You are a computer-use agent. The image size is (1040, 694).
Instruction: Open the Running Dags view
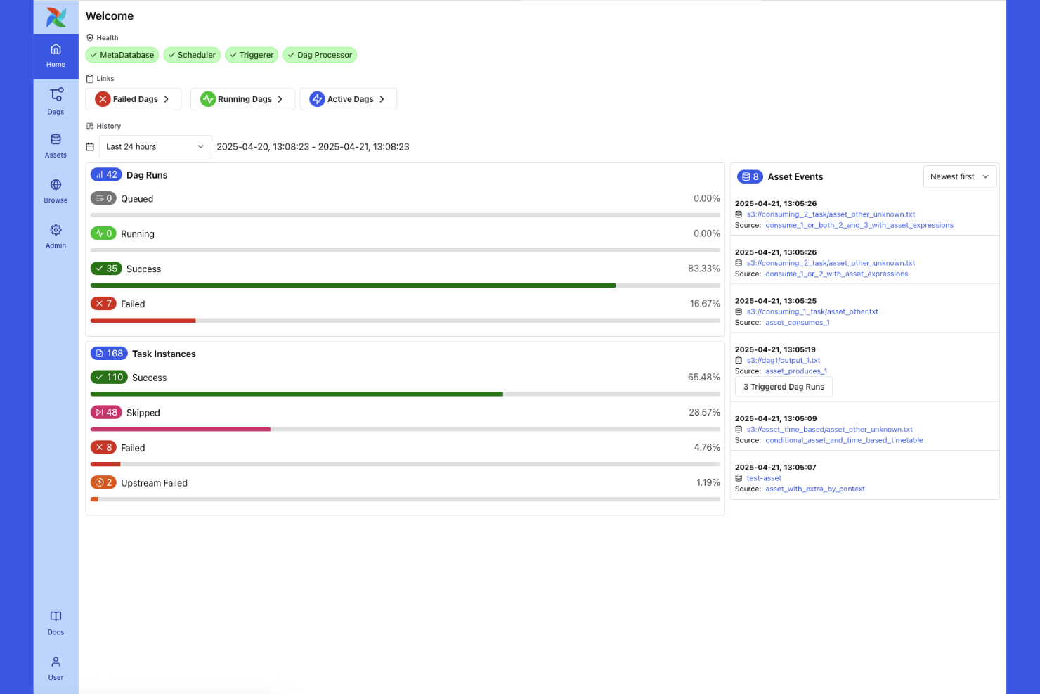click(x=242, y=98)
